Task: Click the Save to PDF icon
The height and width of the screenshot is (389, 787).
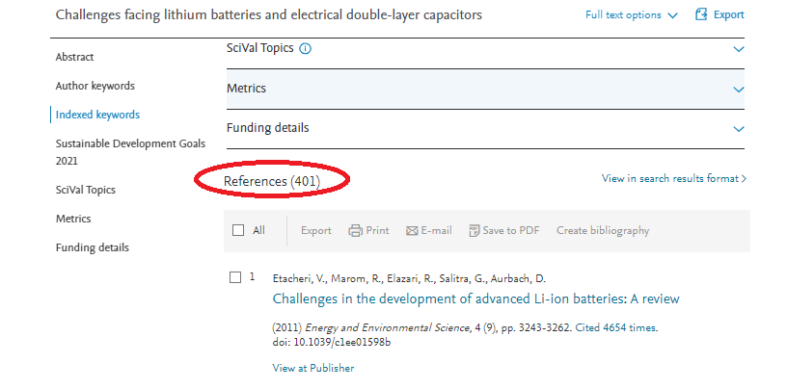Action: point(474,230)
